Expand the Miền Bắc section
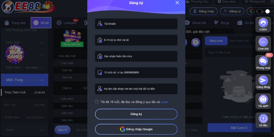 (25, 42)
